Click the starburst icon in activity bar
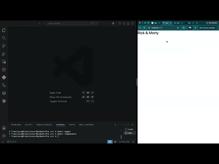 pyautogui.click(x=4, y=101)
